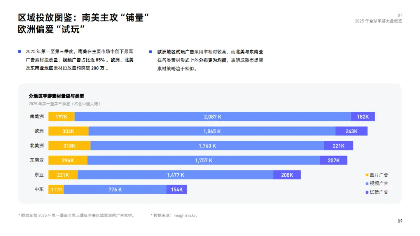Click the 北美洲 row label

37,146
